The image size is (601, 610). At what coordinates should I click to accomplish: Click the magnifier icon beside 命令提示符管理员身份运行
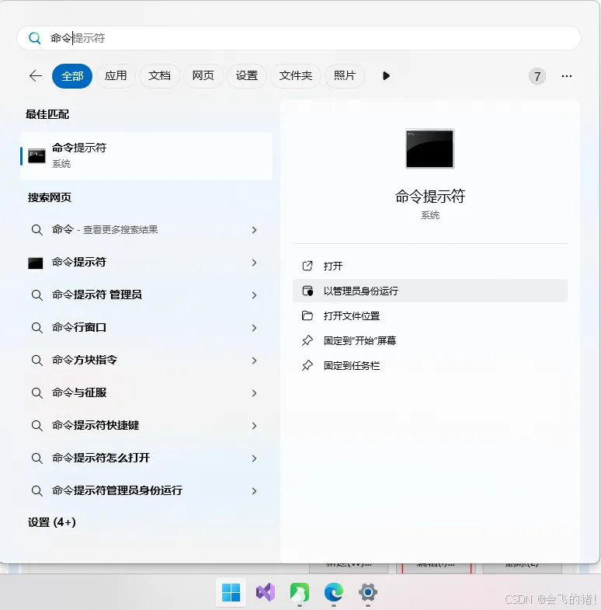[37, 491]
